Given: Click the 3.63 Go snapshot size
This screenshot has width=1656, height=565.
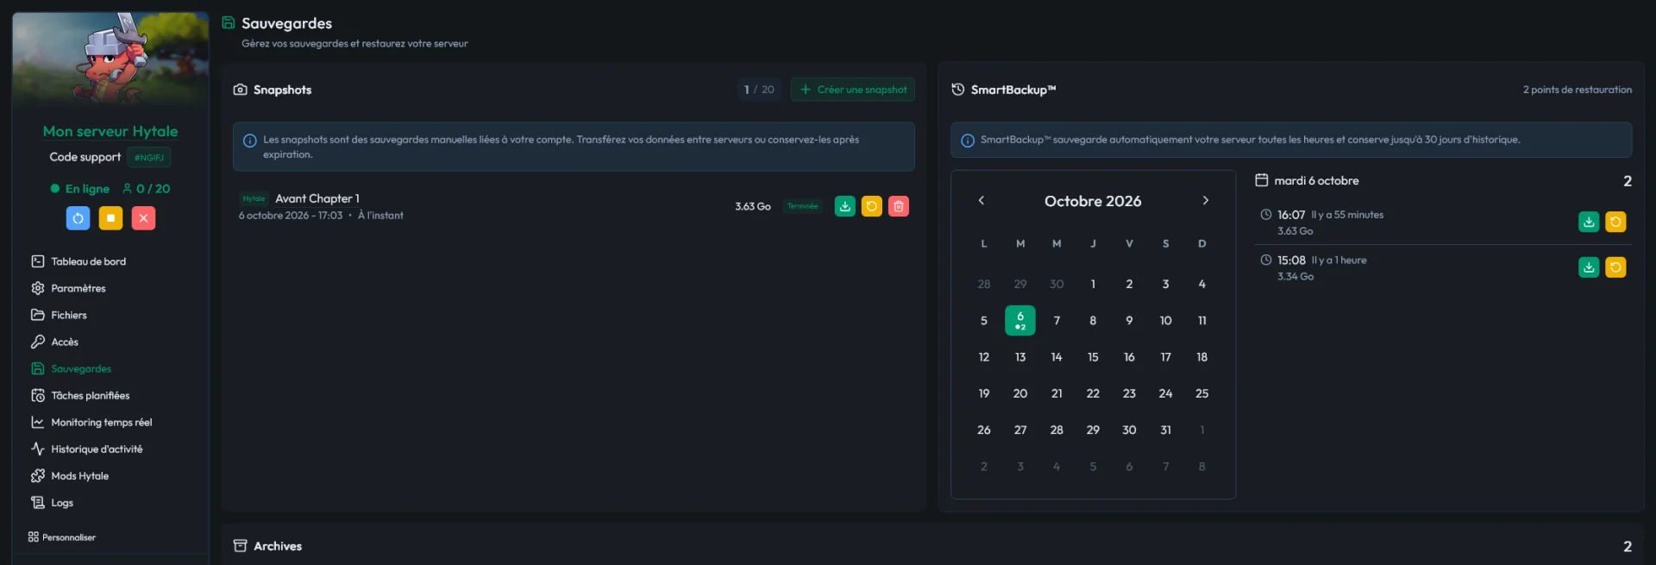Looking at the screenshot, I should coord(753,206).
